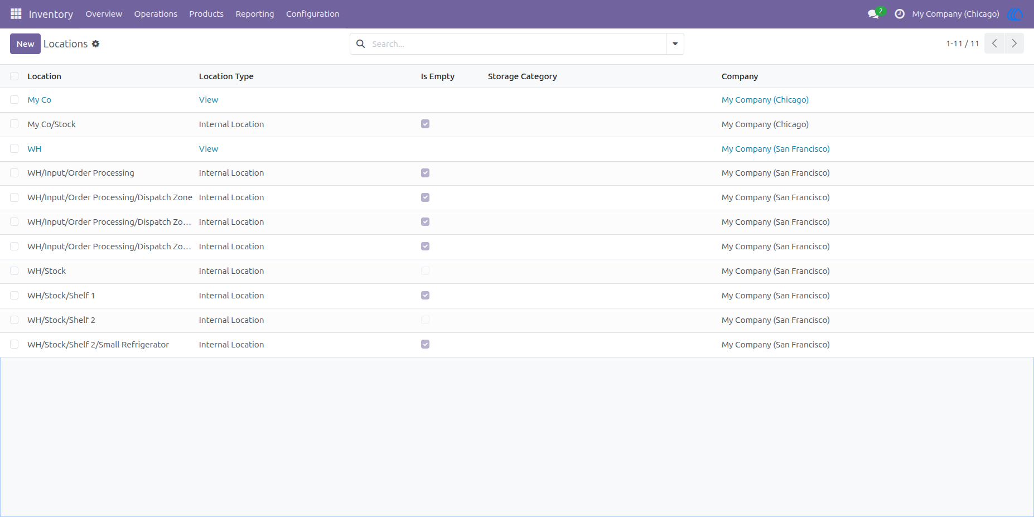The width and height of the screenshot is (1034, 517).
Task: Open the apps grid menu icon
Action: [16, 14]
